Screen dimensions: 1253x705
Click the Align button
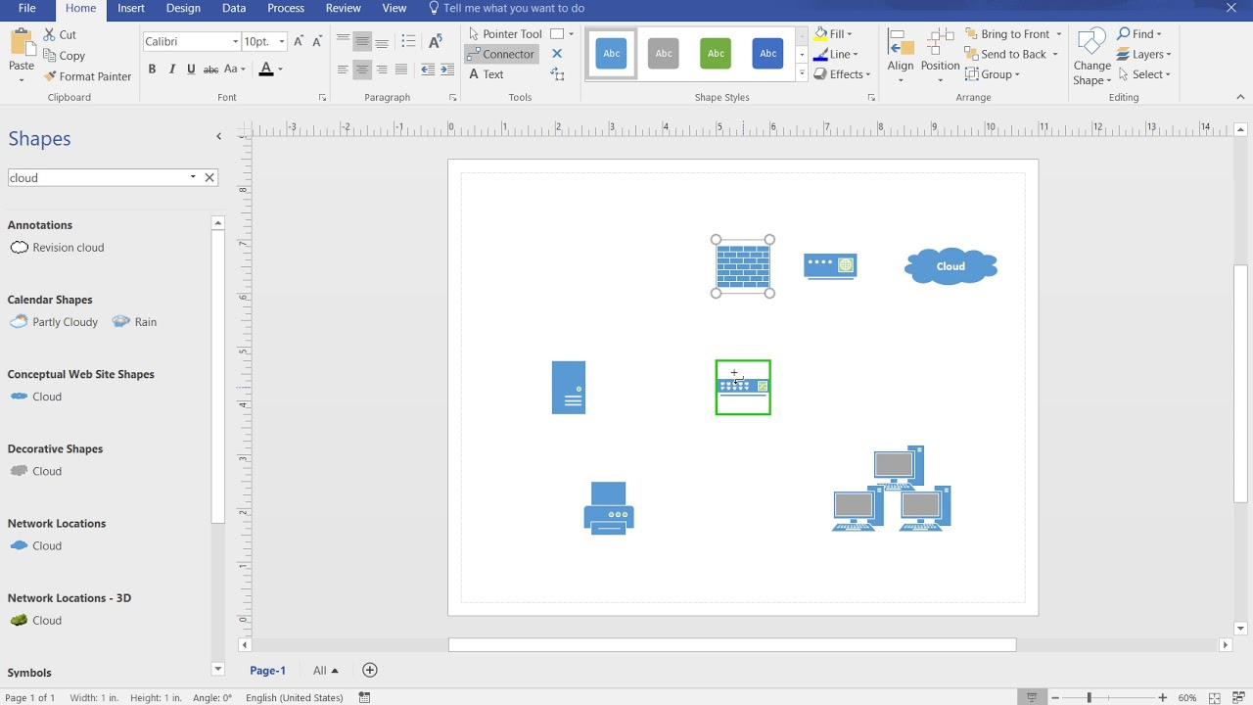tap(900, 55)
